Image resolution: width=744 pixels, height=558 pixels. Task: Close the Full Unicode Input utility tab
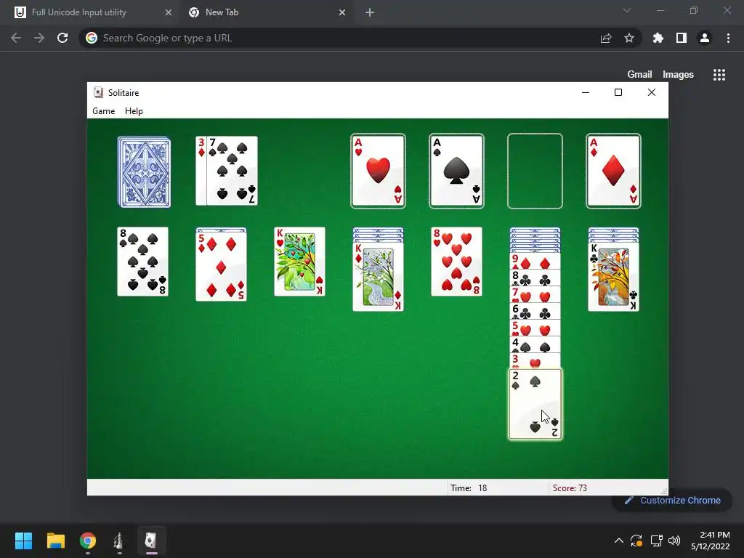pyautogui.click(x=169, y=12)
